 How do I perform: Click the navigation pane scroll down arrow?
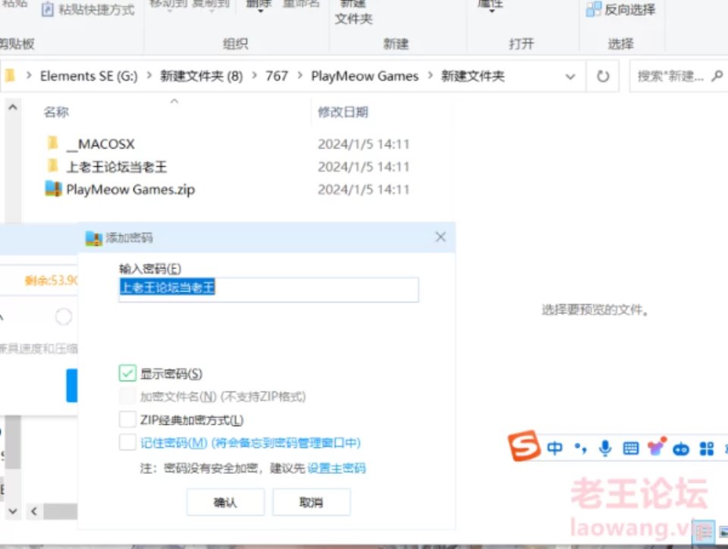[13, 511]
